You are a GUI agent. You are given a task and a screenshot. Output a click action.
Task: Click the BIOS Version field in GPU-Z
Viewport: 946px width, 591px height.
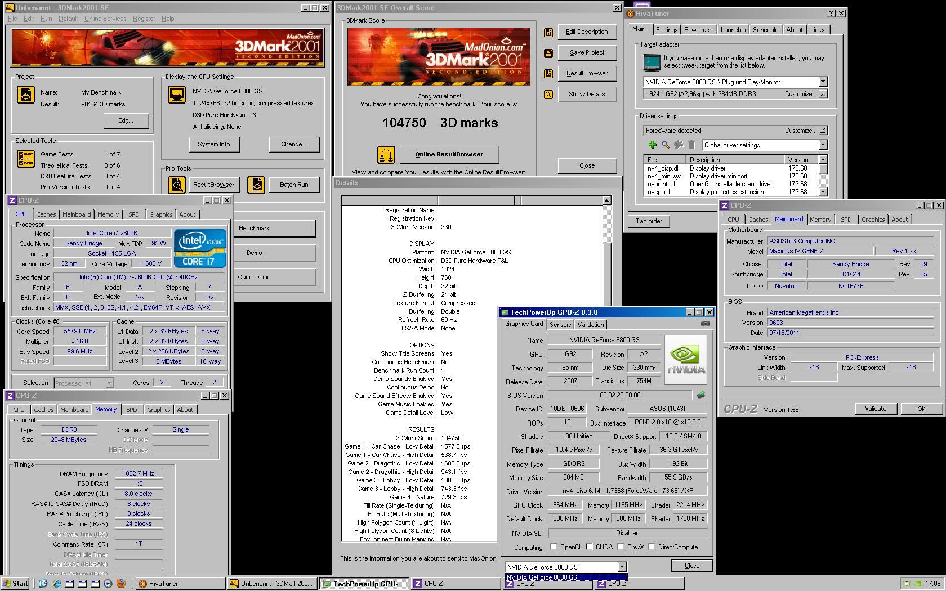click(x=620, y=395)
